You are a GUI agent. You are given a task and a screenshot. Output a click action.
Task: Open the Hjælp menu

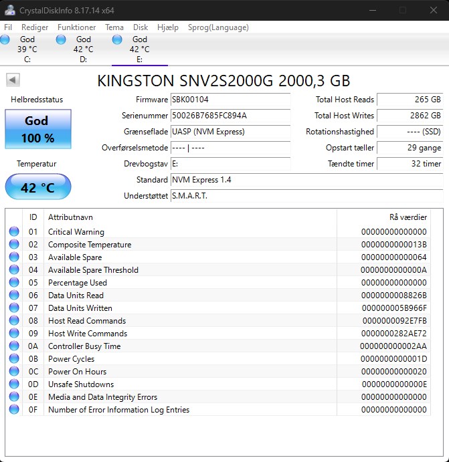[x=168, y=27]
